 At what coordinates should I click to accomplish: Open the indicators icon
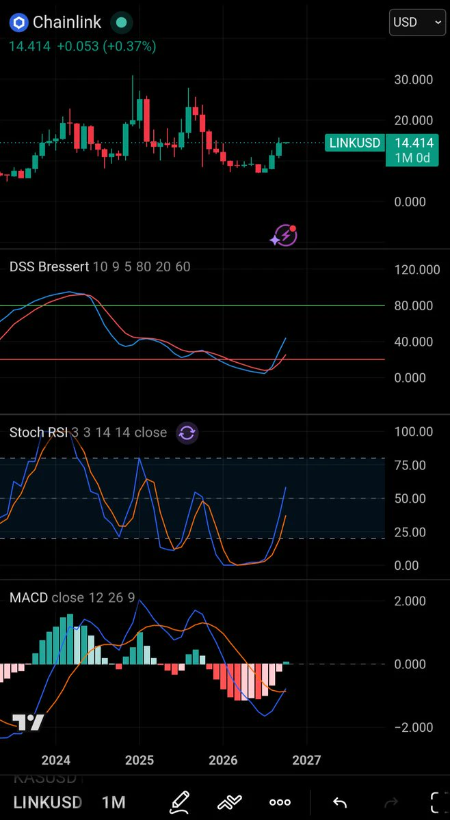coord(230,802)
